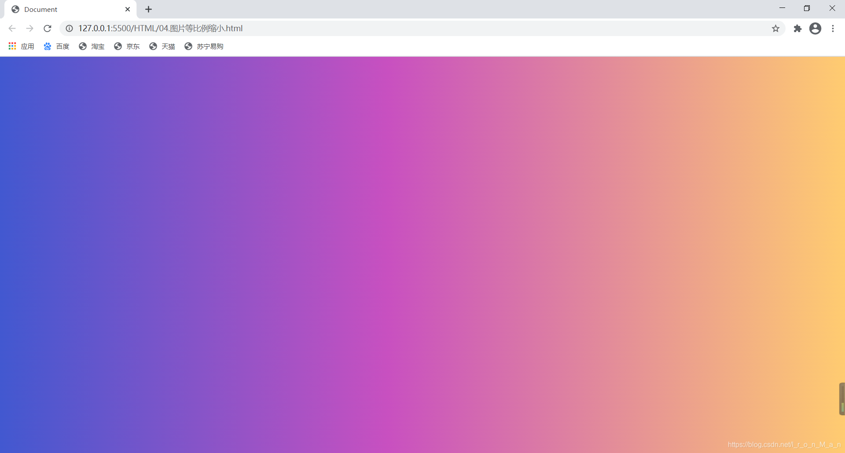845x453 pixels.
Task: Open the 京东 bookmark
Action: tap(127, 46)
